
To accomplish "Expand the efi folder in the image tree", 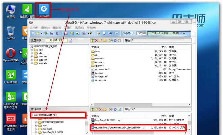I will 32,53.
